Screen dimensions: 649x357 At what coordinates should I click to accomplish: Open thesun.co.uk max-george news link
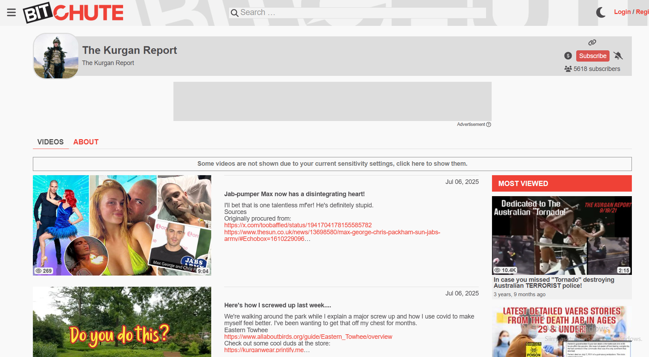332,235
